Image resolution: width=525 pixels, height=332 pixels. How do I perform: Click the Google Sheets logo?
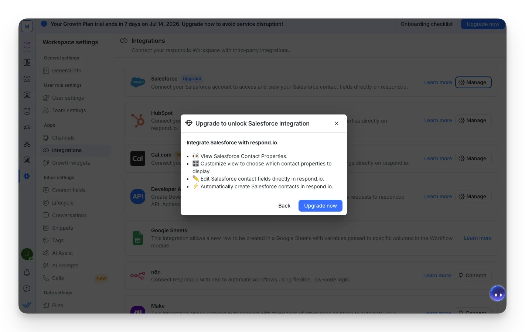138,238
